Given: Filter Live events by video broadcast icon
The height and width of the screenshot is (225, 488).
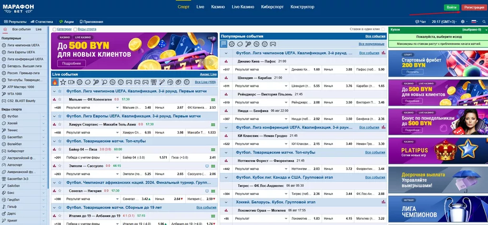Looking at the screenshot, I should click(72, 82).
